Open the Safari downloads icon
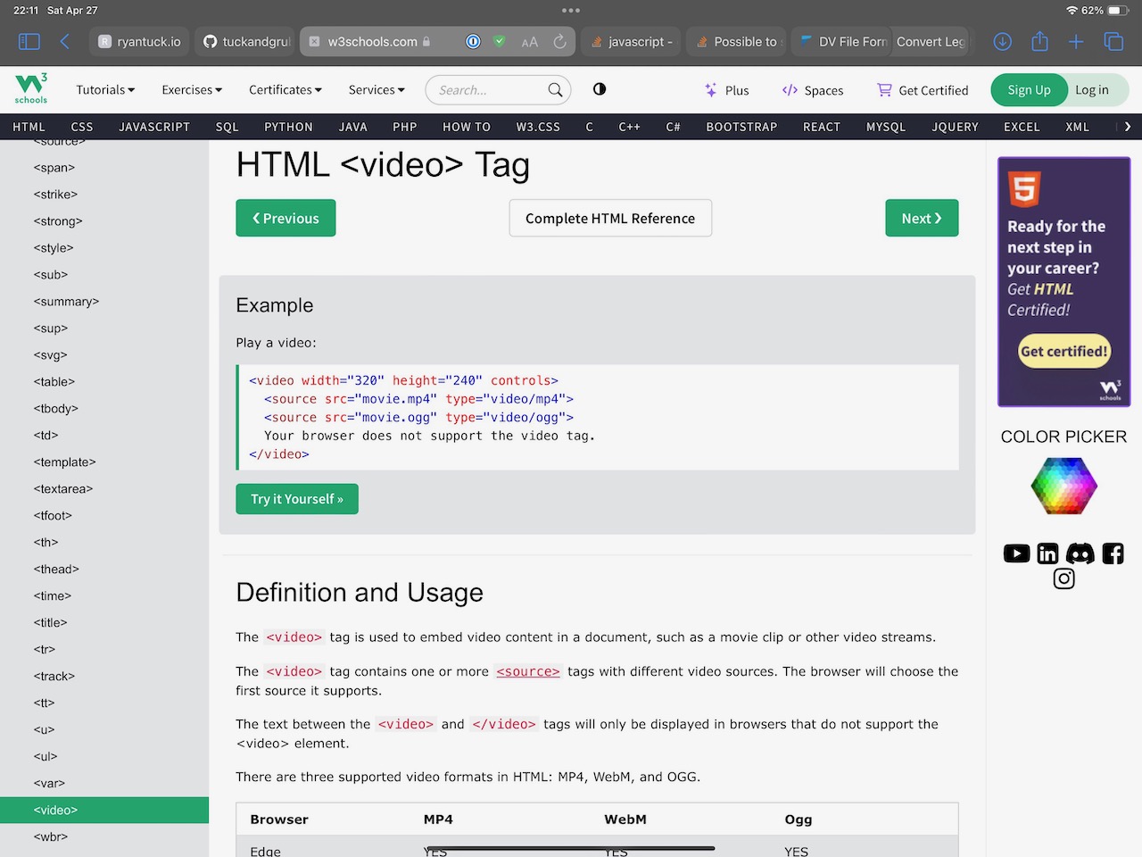The image size is (1142, 857). (x=1003, y=41)
